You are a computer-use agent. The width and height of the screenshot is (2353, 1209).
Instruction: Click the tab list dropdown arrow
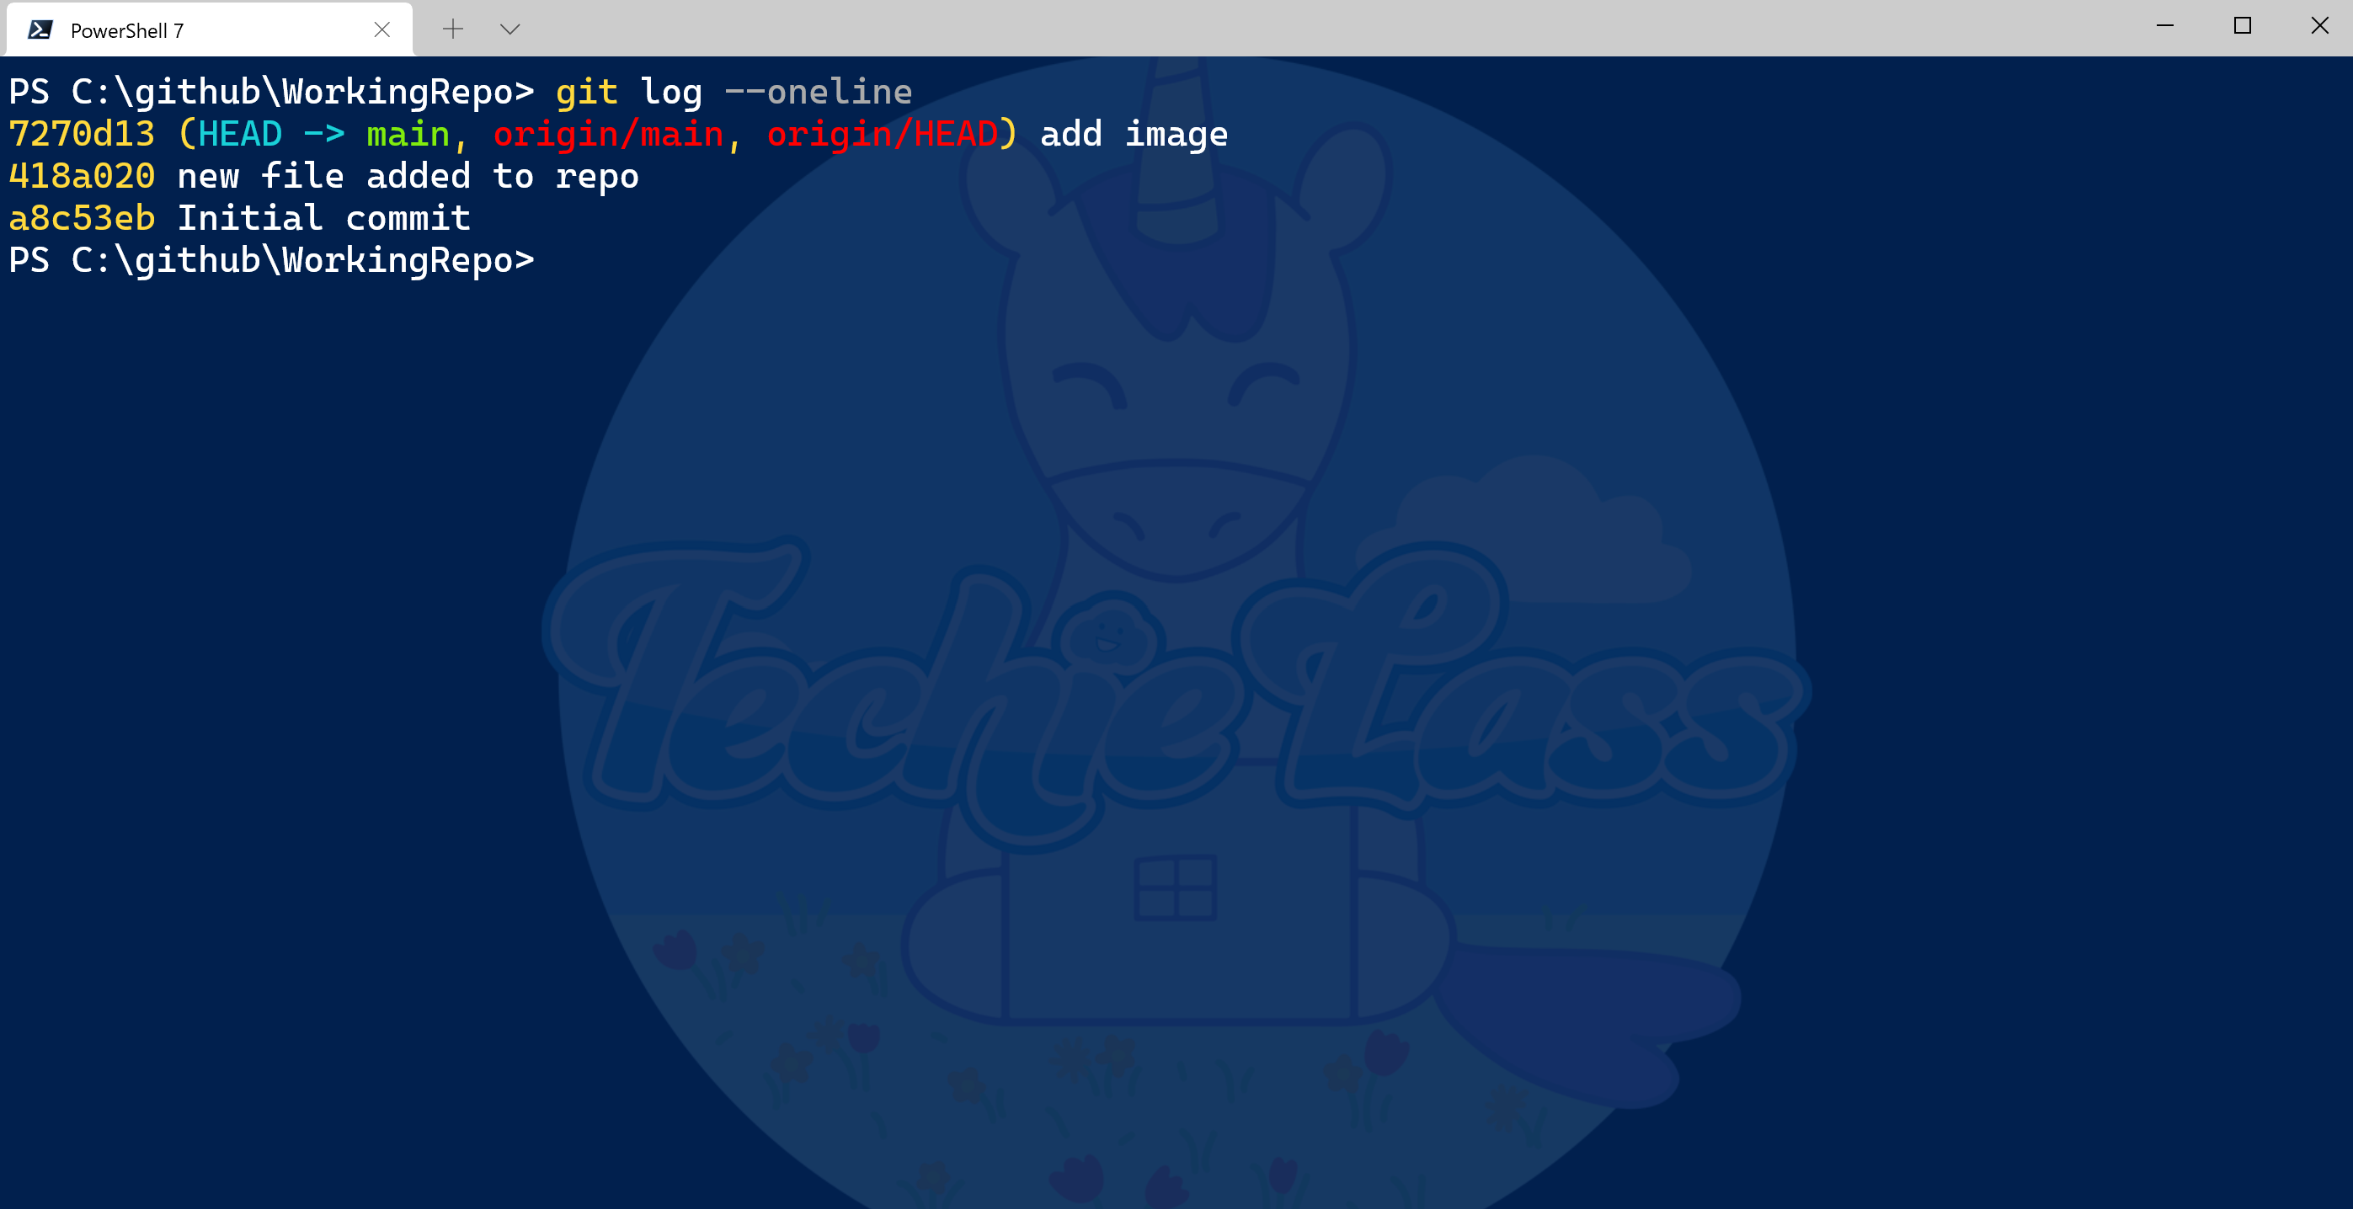click(x=510, y=28)
